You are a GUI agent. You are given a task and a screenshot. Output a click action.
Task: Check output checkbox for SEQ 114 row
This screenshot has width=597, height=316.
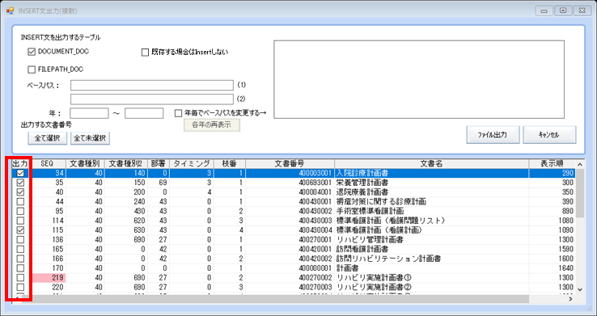(x=20, y=221)
